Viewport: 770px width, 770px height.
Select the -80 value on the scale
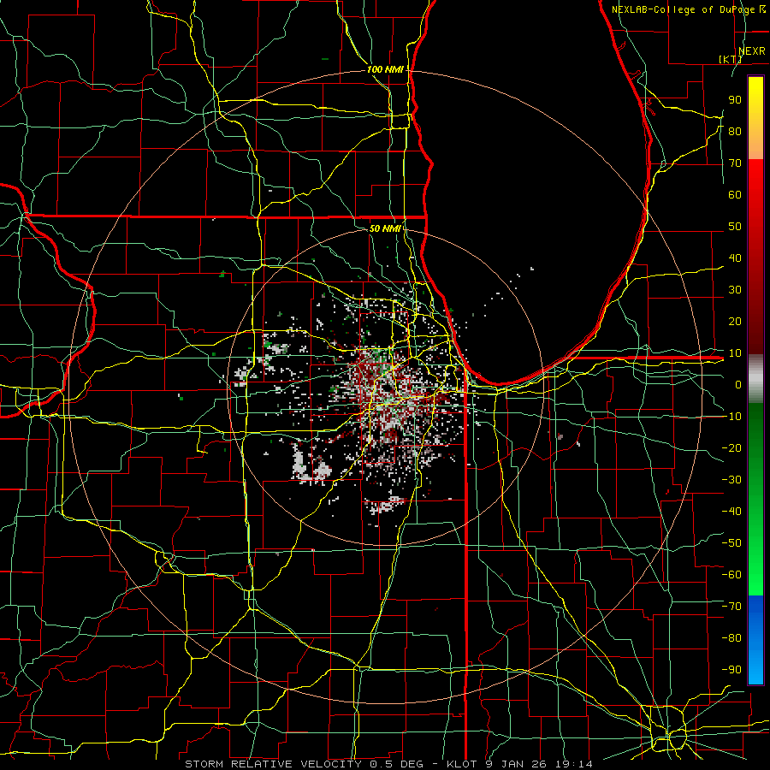click(731, 638)
